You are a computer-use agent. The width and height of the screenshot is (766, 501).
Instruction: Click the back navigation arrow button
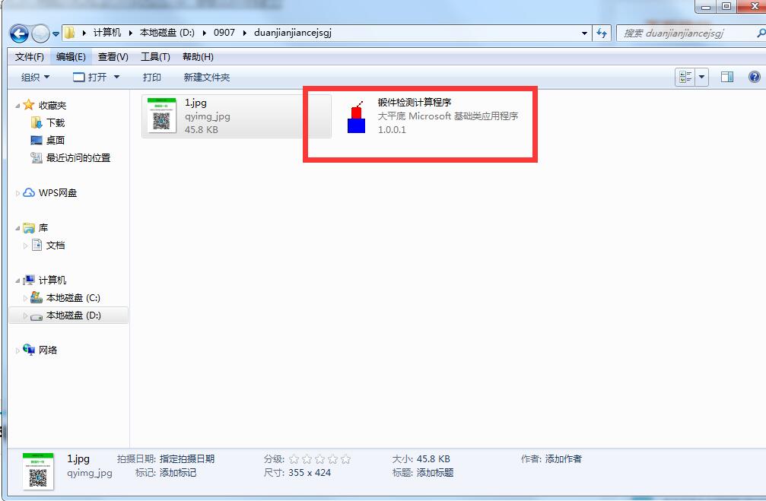tap(19, 33)
